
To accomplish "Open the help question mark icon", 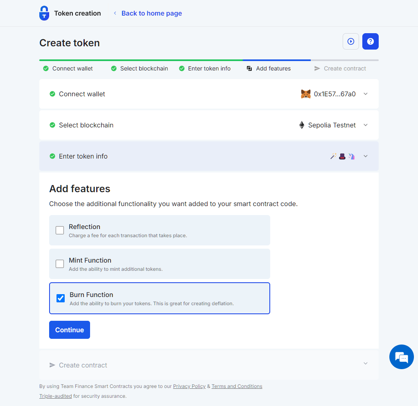I will pyautogui.click(x=370, y=41).
